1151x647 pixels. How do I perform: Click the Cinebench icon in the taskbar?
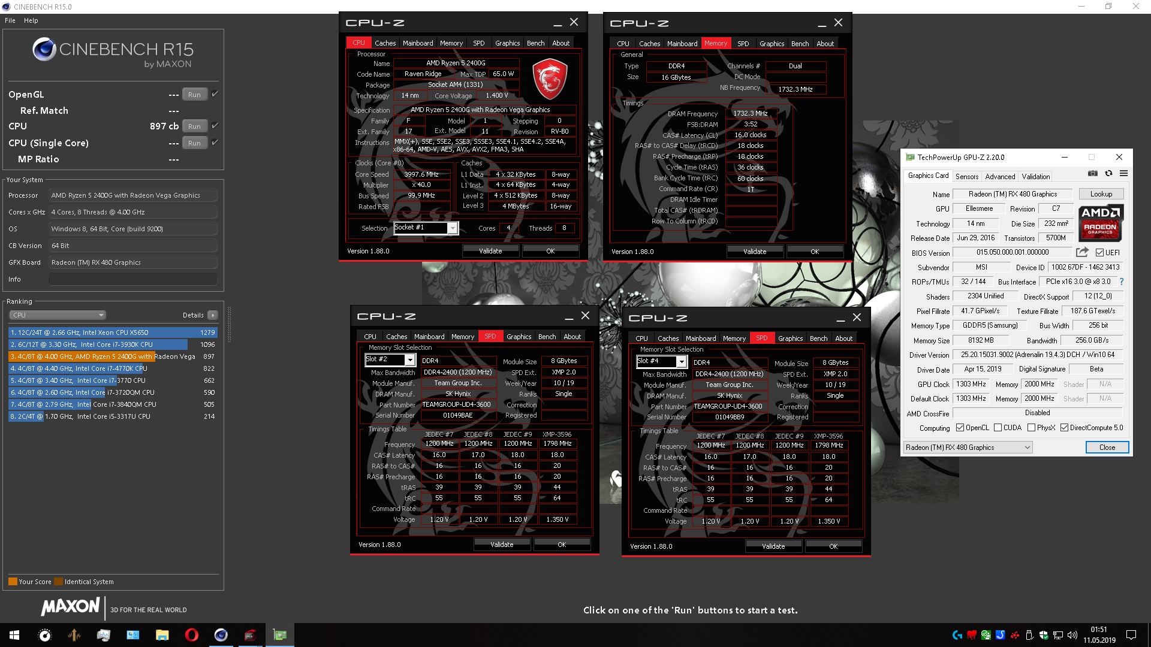tap(221, 635)
